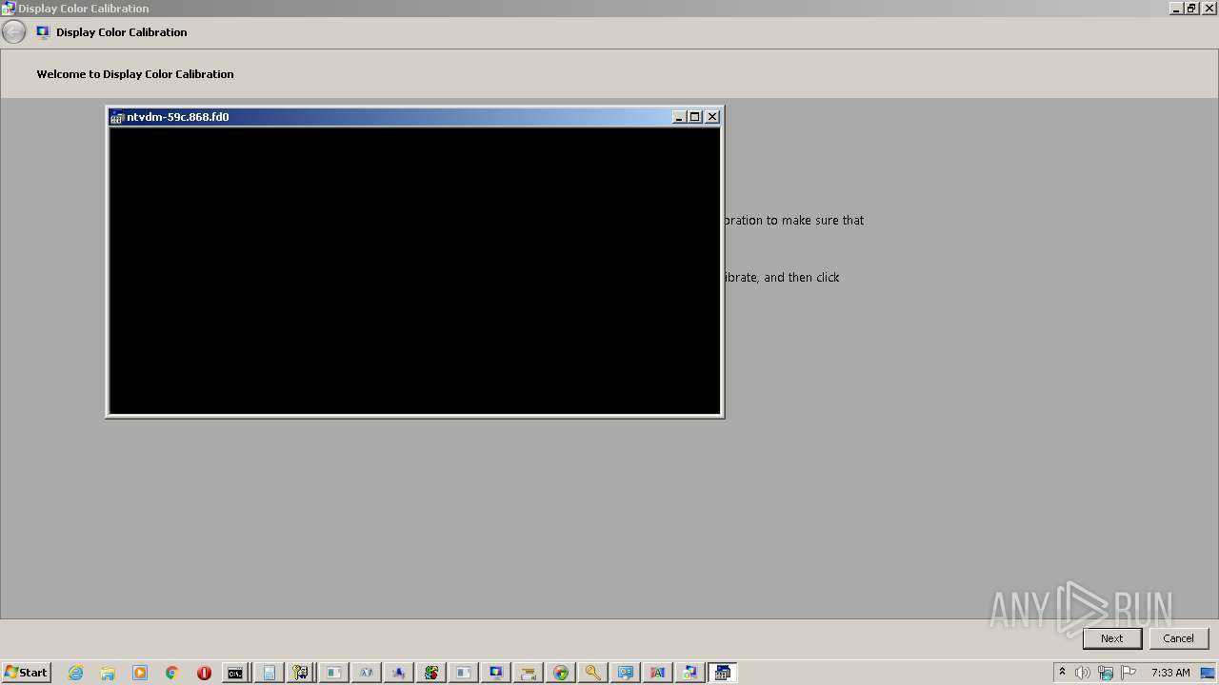Screen dimensions: 1219x685
Task: Open the volume speaker tray icon
Action: click(1083, 673)
